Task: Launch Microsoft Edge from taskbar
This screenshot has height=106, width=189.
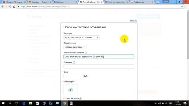Action: click(24, 103)
